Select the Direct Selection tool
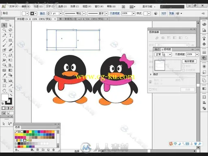 [10, 25]
